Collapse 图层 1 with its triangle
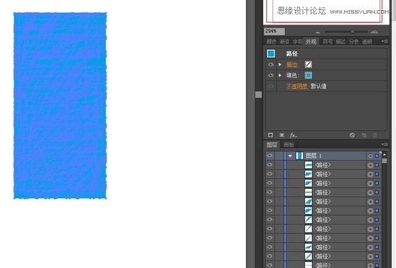Viewport: 396px width, 268px height. pyautogui.click(x=290, y=156)
